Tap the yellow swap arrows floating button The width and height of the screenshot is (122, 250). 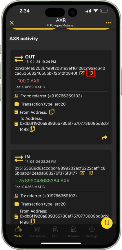pyautogui.click(x=107, y=223)
